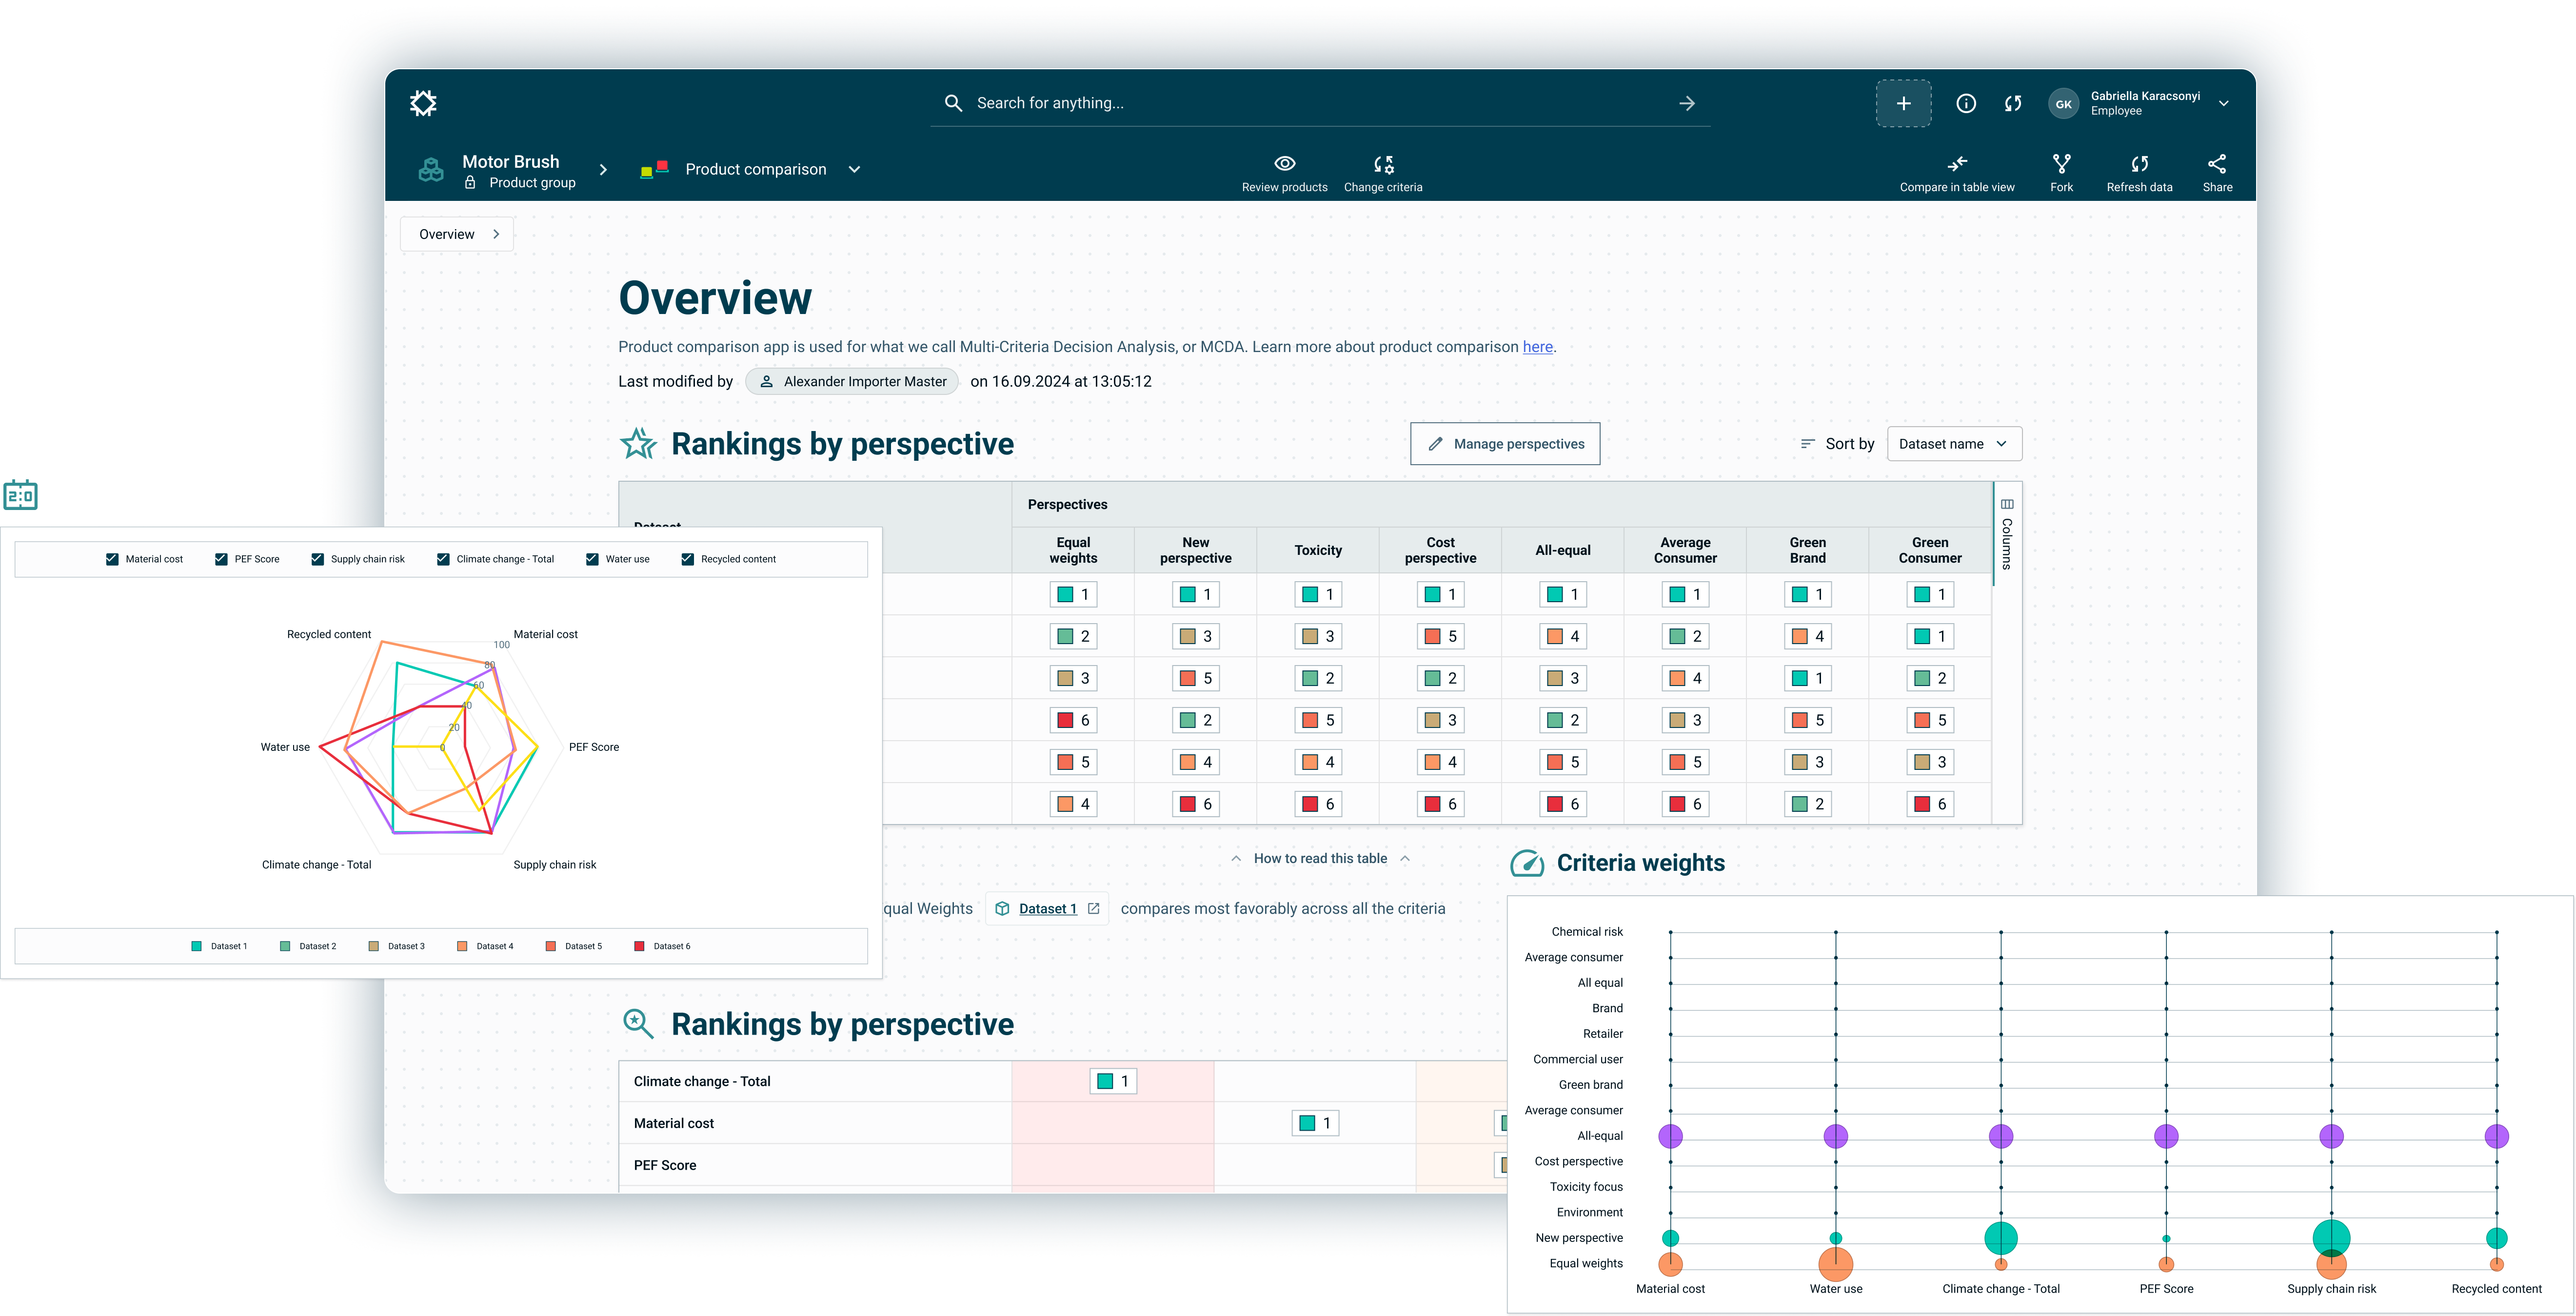
Task: Click the chevron after Motor Brush
Action: coord(603,169)
